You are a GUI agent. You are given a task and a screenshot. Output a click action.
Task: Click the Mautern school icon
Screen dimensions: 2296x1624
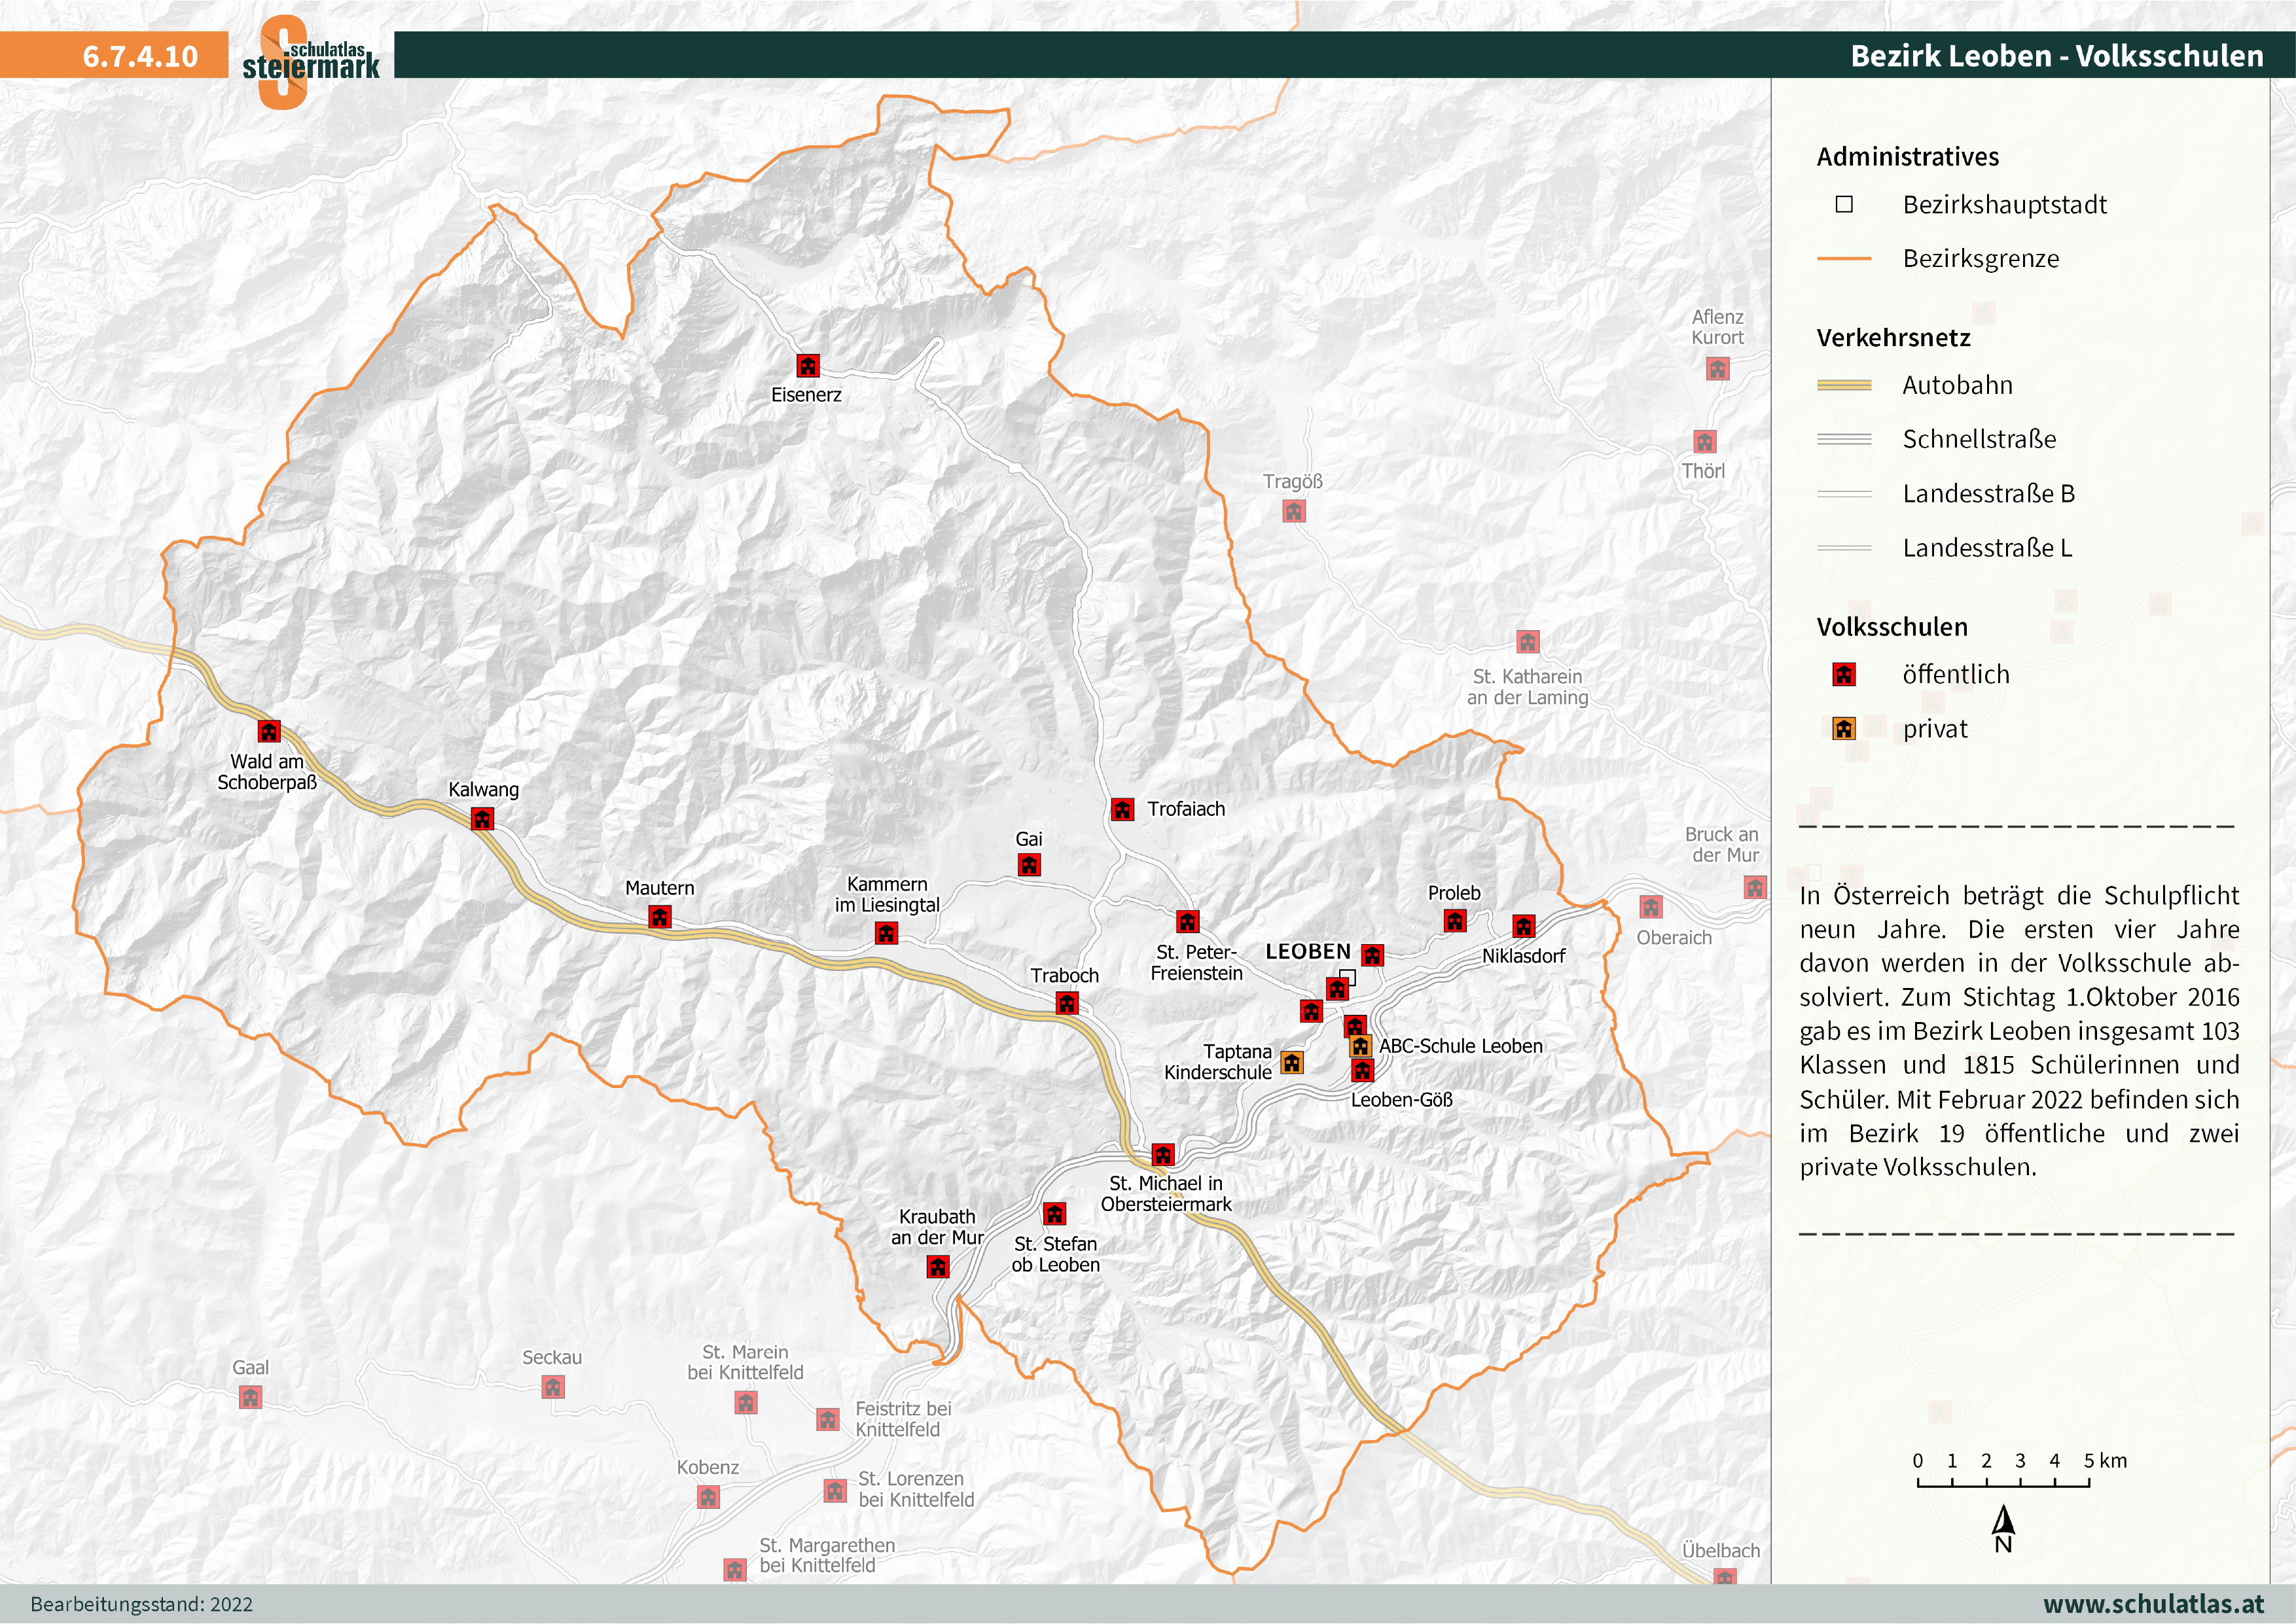pos(660,916)
